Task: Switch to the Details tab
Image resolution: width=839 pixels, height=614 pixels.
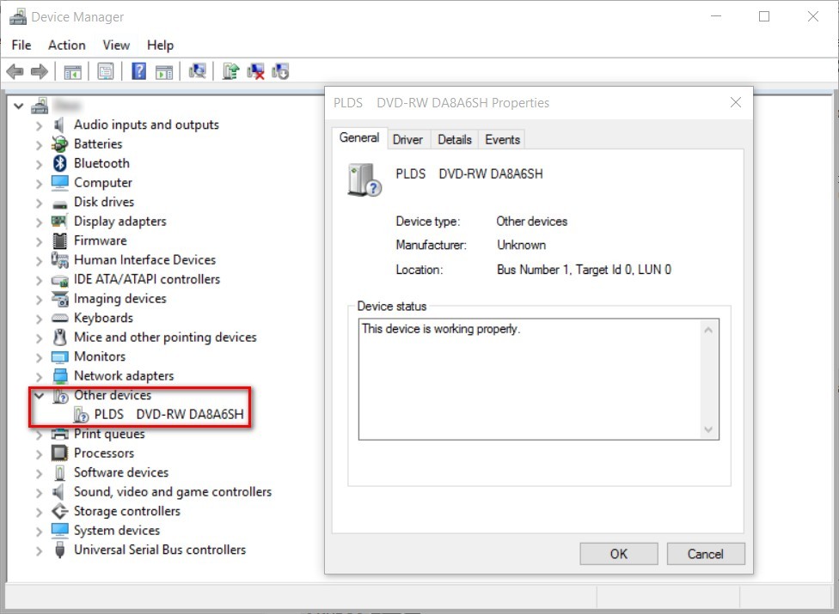Action: point(454,139)
